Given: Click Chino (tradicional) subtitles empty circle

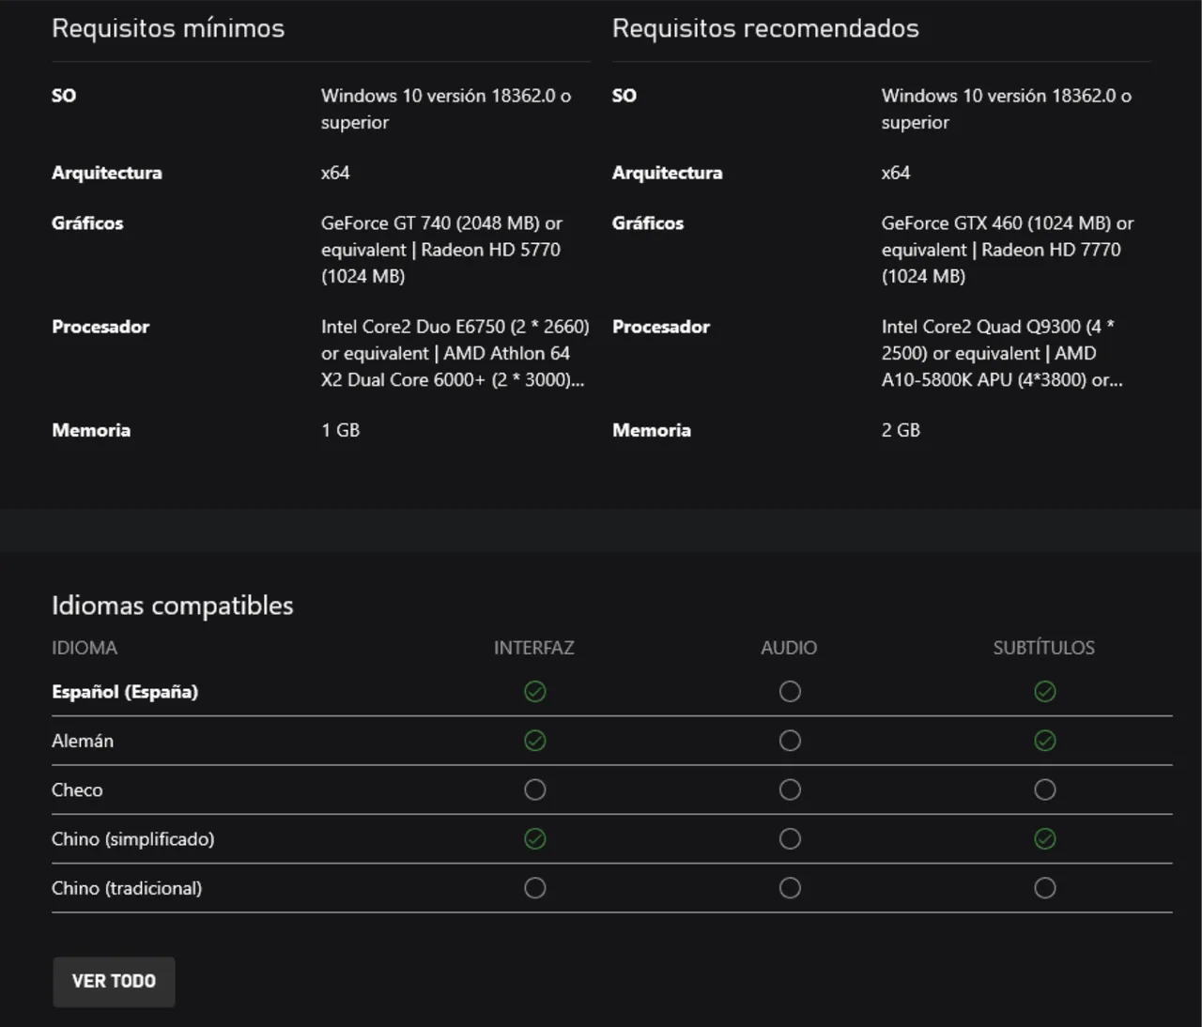Looking at the screenshot, I should tap(1045, 888).
